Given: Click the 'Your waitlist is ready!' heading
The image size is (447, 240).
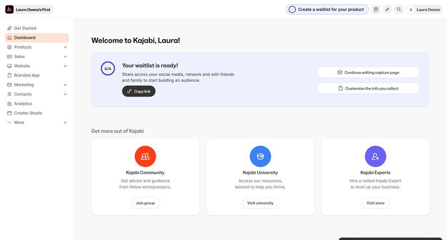Looking at the screenshot, I should tap(150, 65).
